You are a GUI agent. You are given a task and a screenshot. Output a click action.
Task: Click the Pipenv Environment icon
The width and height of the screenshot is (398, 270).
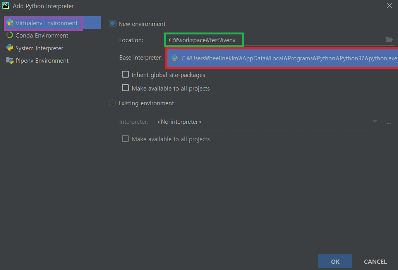[10, 60]
